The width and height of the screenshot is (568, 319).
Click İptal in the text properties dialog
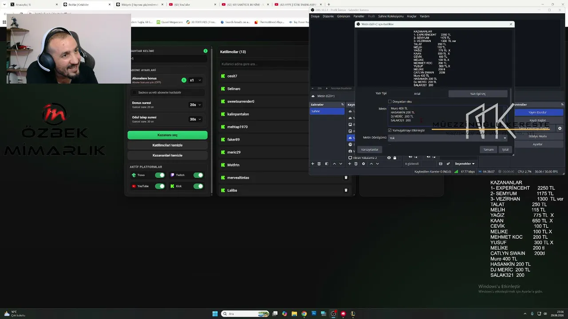point(505,149)
